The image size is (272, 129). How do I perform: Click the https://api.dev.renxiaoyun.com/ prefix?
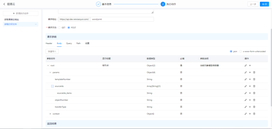(x=74, y=19)
